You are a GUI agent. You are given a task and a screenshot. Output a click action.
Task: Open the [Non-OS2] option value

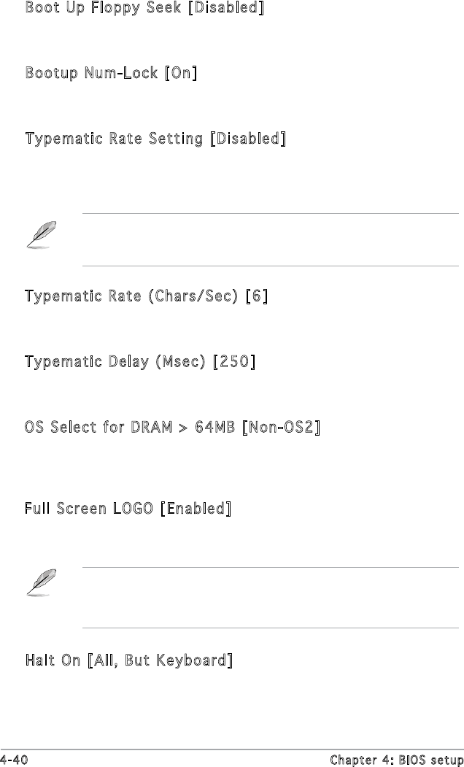coord(284,426)
